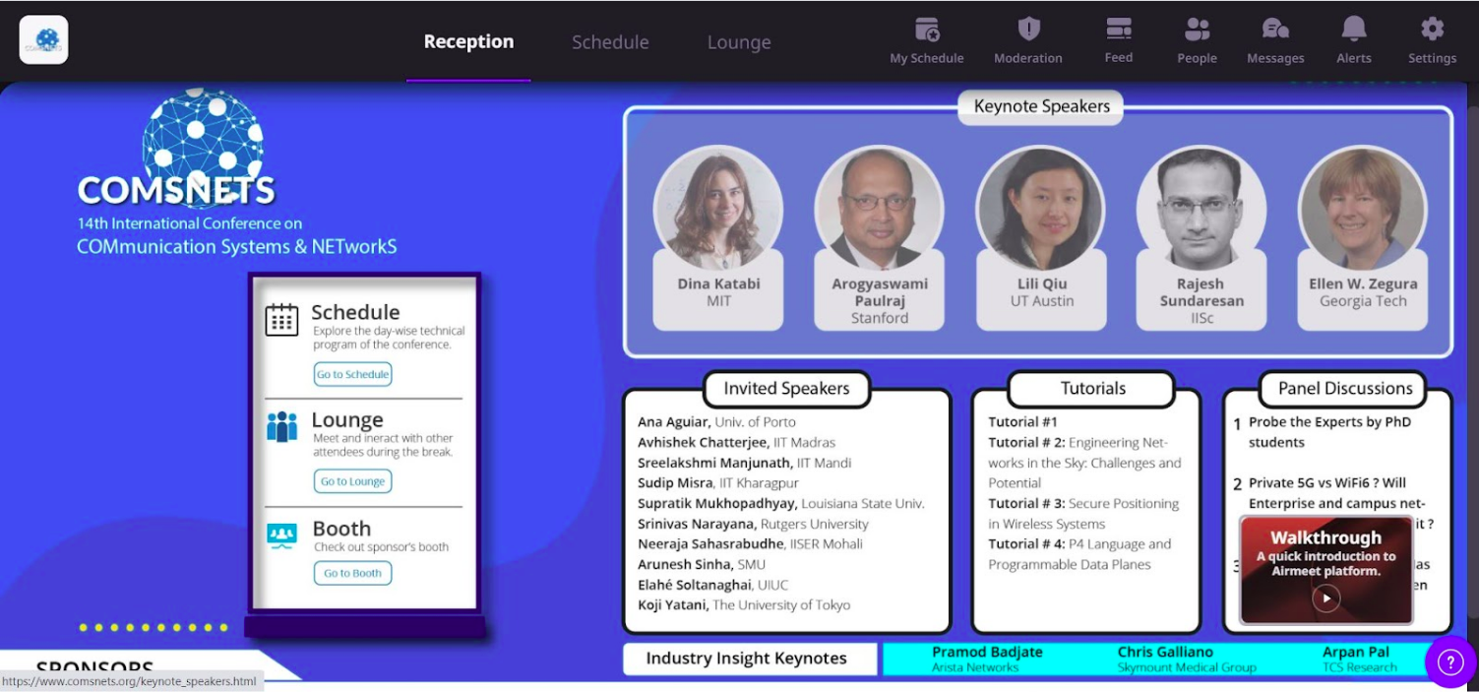Click the Dina Katabi MIT name card
Screen dimensions: 1479x692
tap(718, 292)
